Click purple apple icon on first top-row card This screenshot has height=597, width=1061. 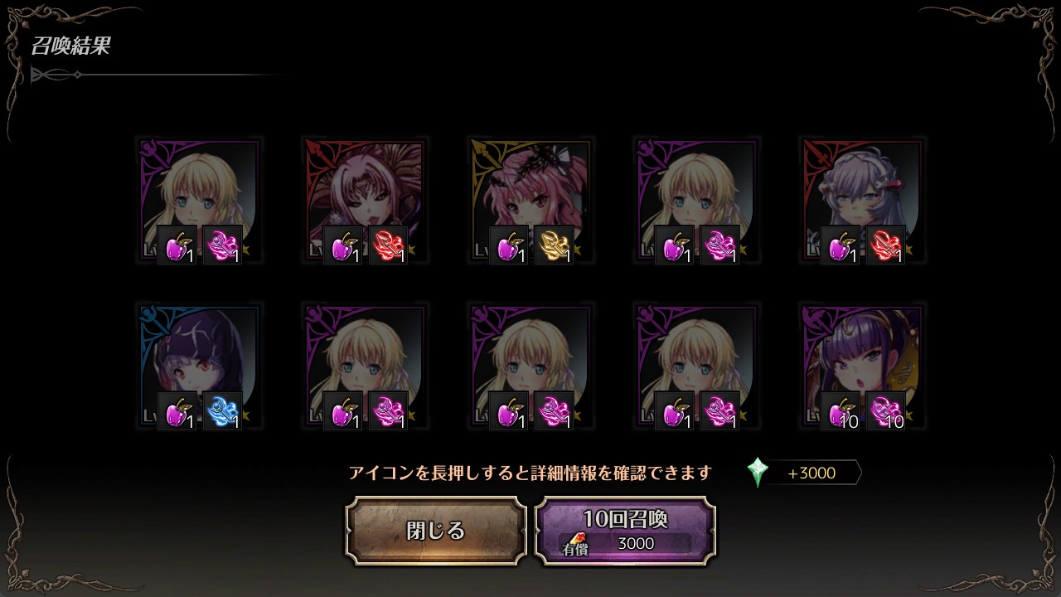click(x=177, y=245)
